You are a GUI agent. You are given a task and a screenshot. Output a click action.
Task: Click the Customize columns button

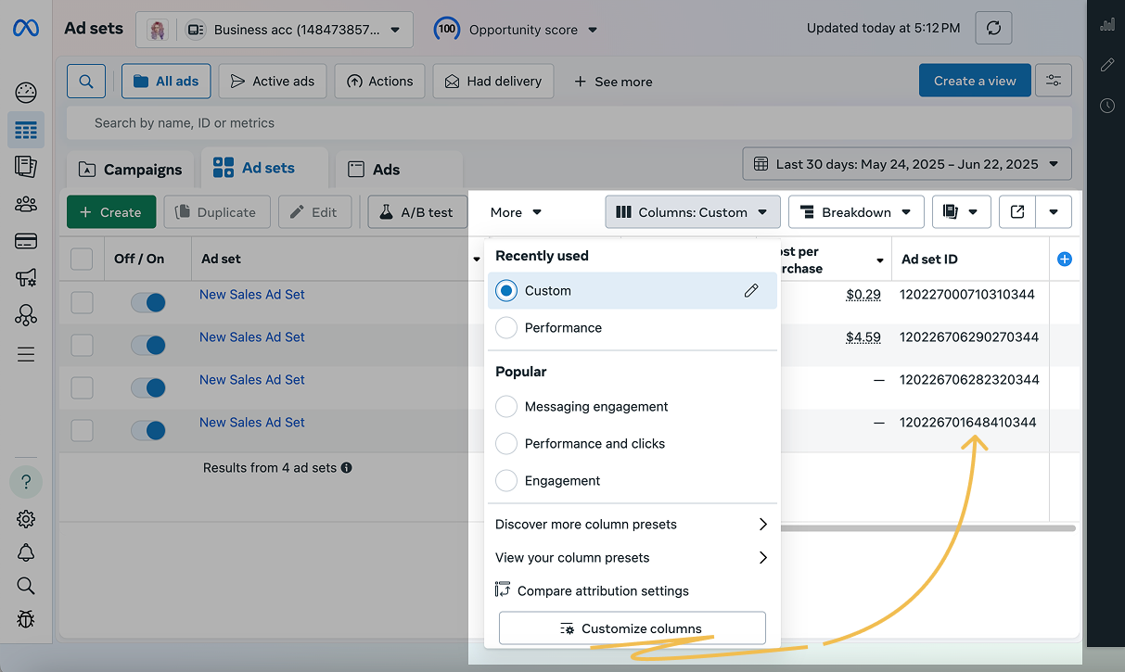pyautogui.click(x=632, y=628)
